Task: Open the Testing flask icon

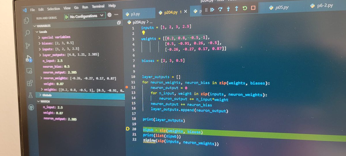Action: click(31, 95)
